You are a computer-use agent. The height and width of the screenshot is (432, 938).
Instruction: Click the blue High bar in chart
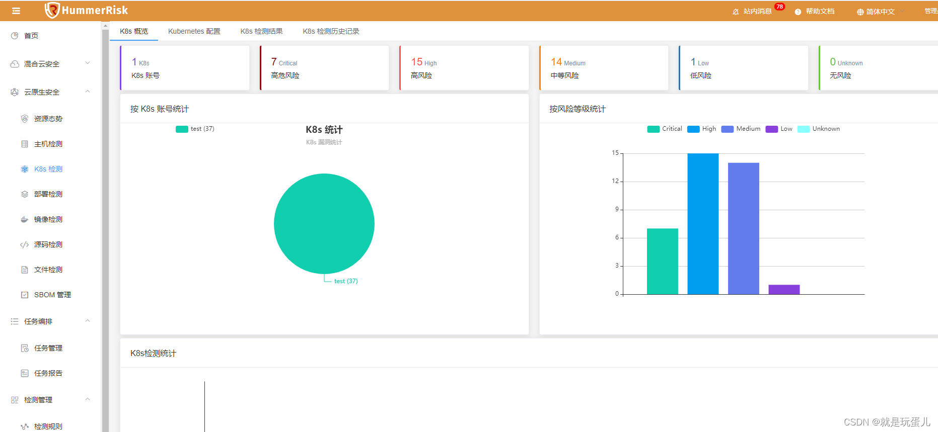[x=703, y=224]
